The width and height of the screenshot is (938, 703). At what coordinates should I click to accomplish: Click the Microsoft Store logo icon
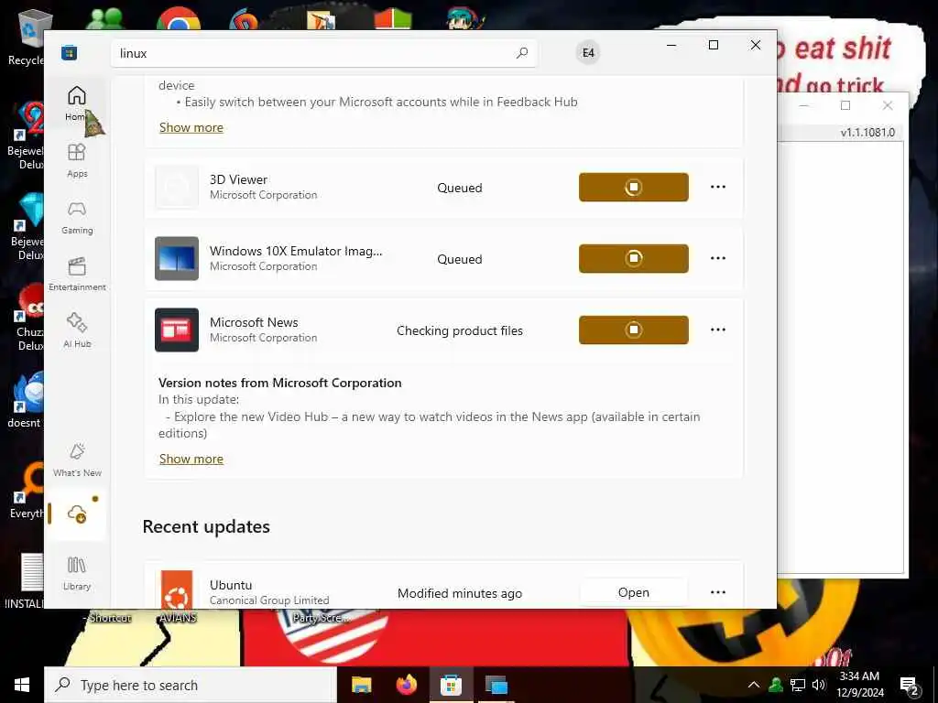click(x=70, y=52)
